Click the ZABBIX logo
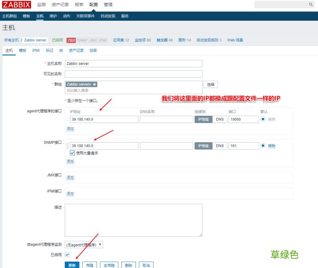Viewport: 318px width, 268px height. (17, 4)
